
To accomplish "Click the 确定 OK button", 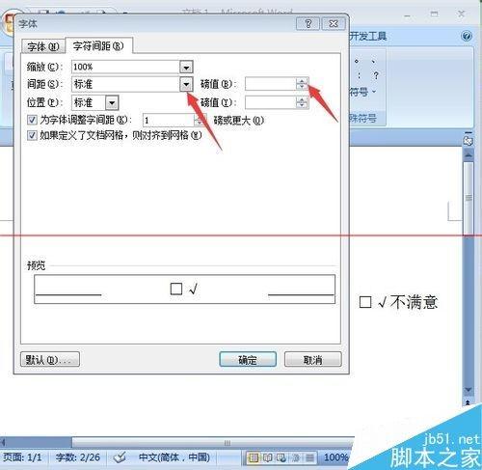I will (x=248, y=359).
